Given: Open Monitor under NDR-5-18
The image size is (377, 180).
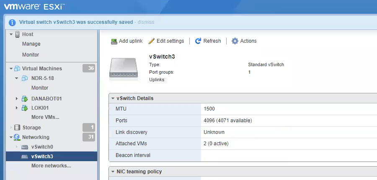Looking at the screenshot, I should (40, 88).
